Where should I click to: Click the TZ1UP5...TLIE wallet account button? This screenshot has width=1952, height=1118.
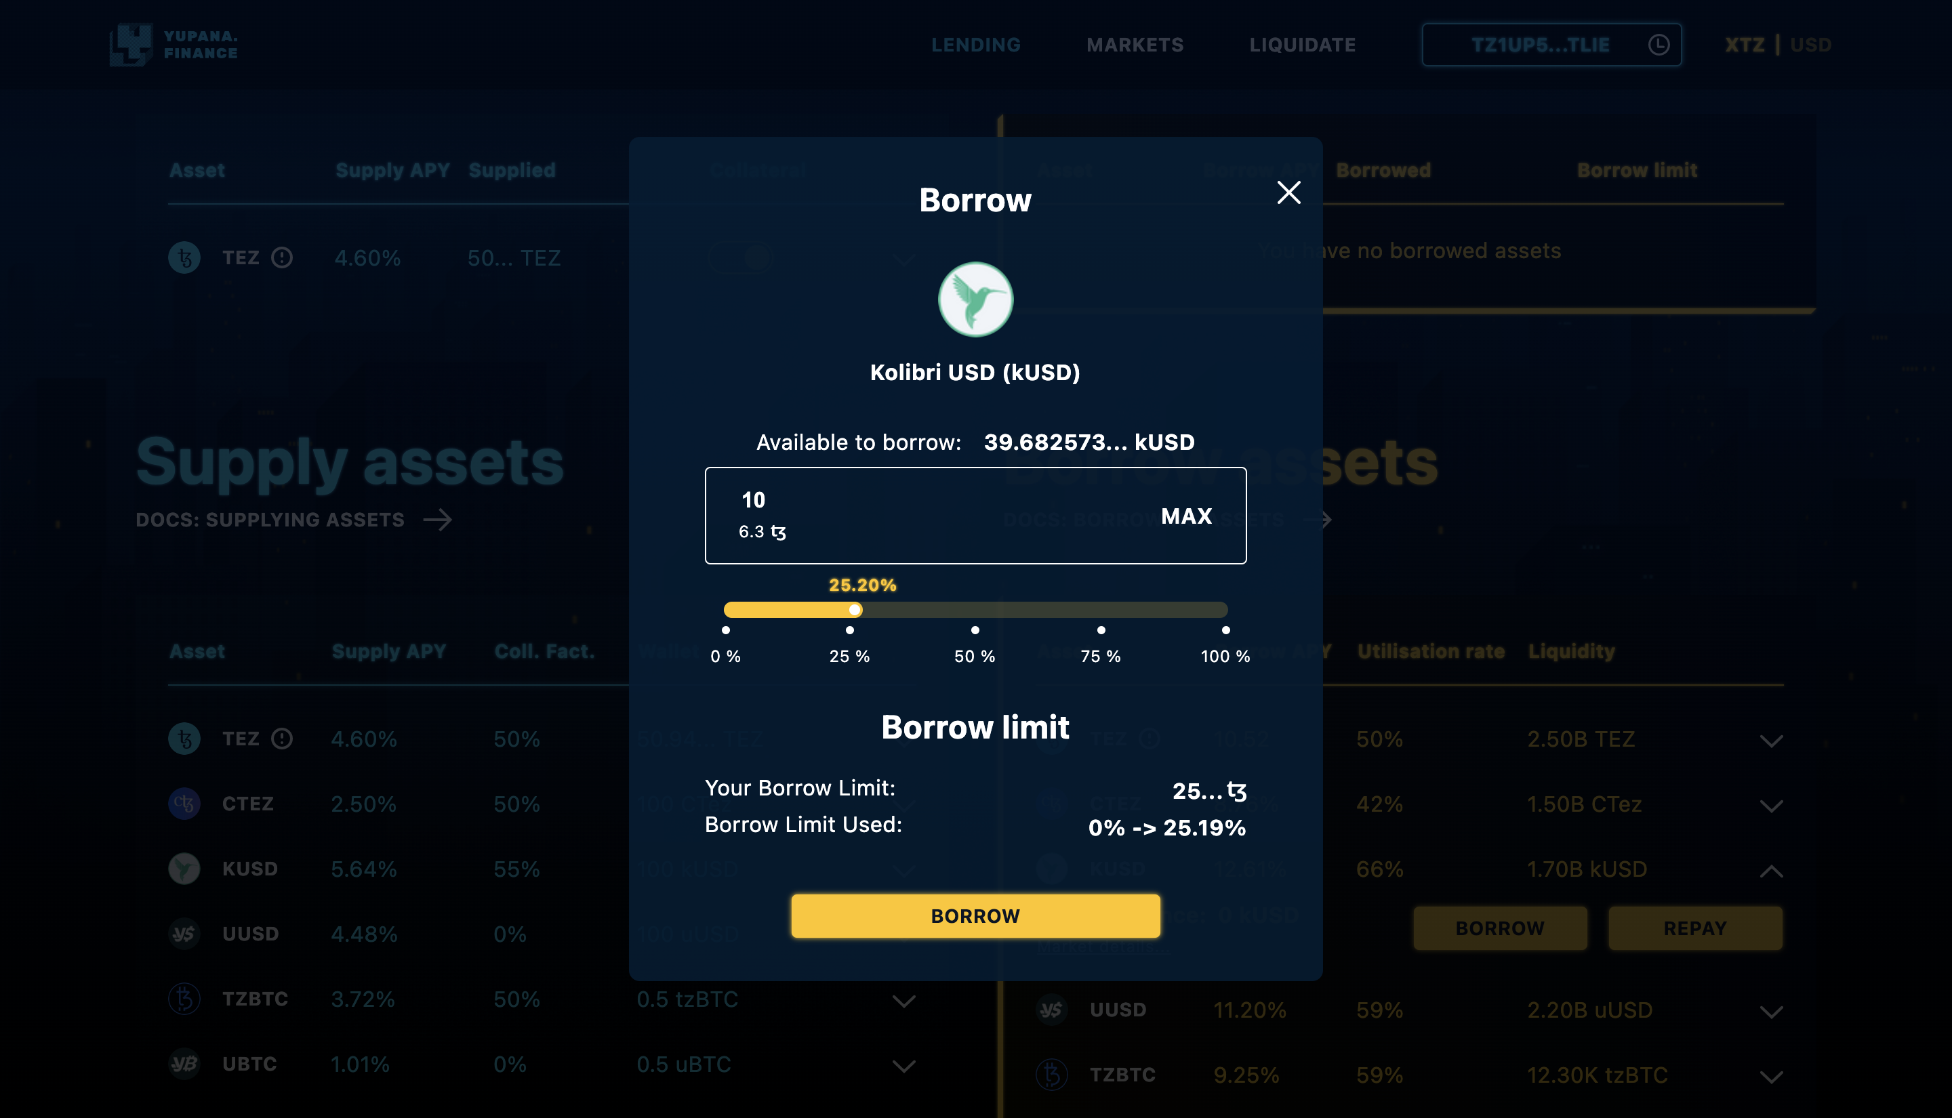(x=1551, y=45)
